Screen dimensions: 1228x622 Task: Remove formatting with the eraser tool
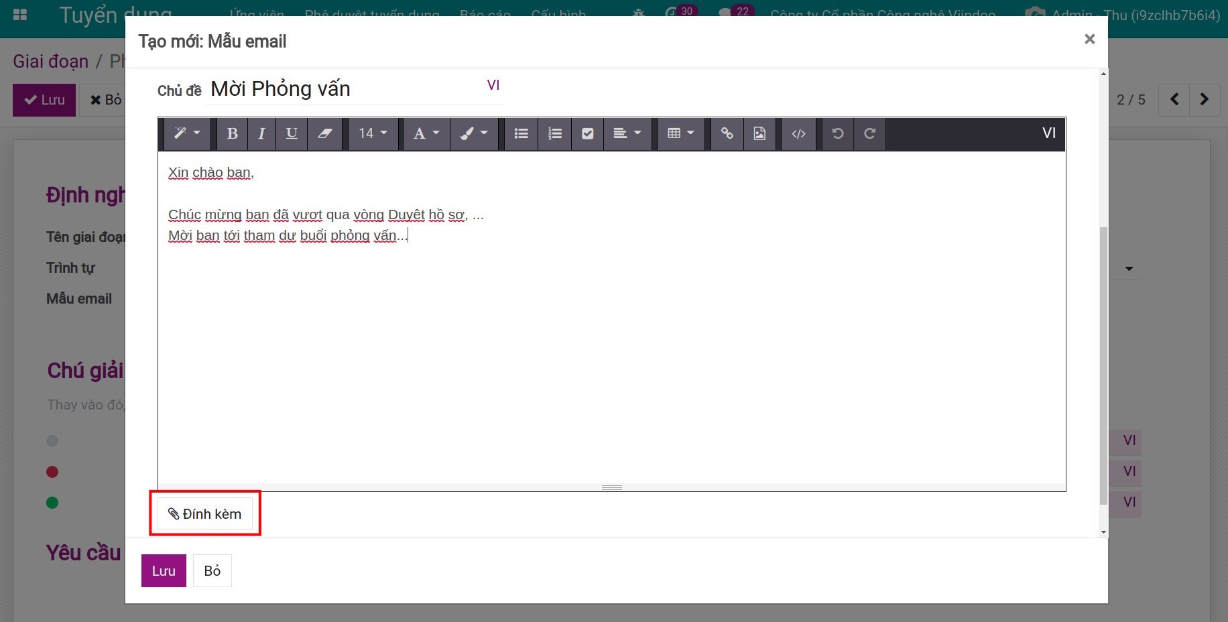tap(325, 133)
